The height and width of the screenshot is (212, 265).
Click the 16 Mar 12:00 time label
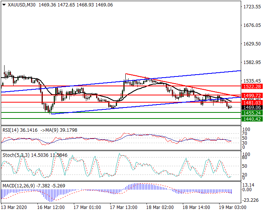51,207
